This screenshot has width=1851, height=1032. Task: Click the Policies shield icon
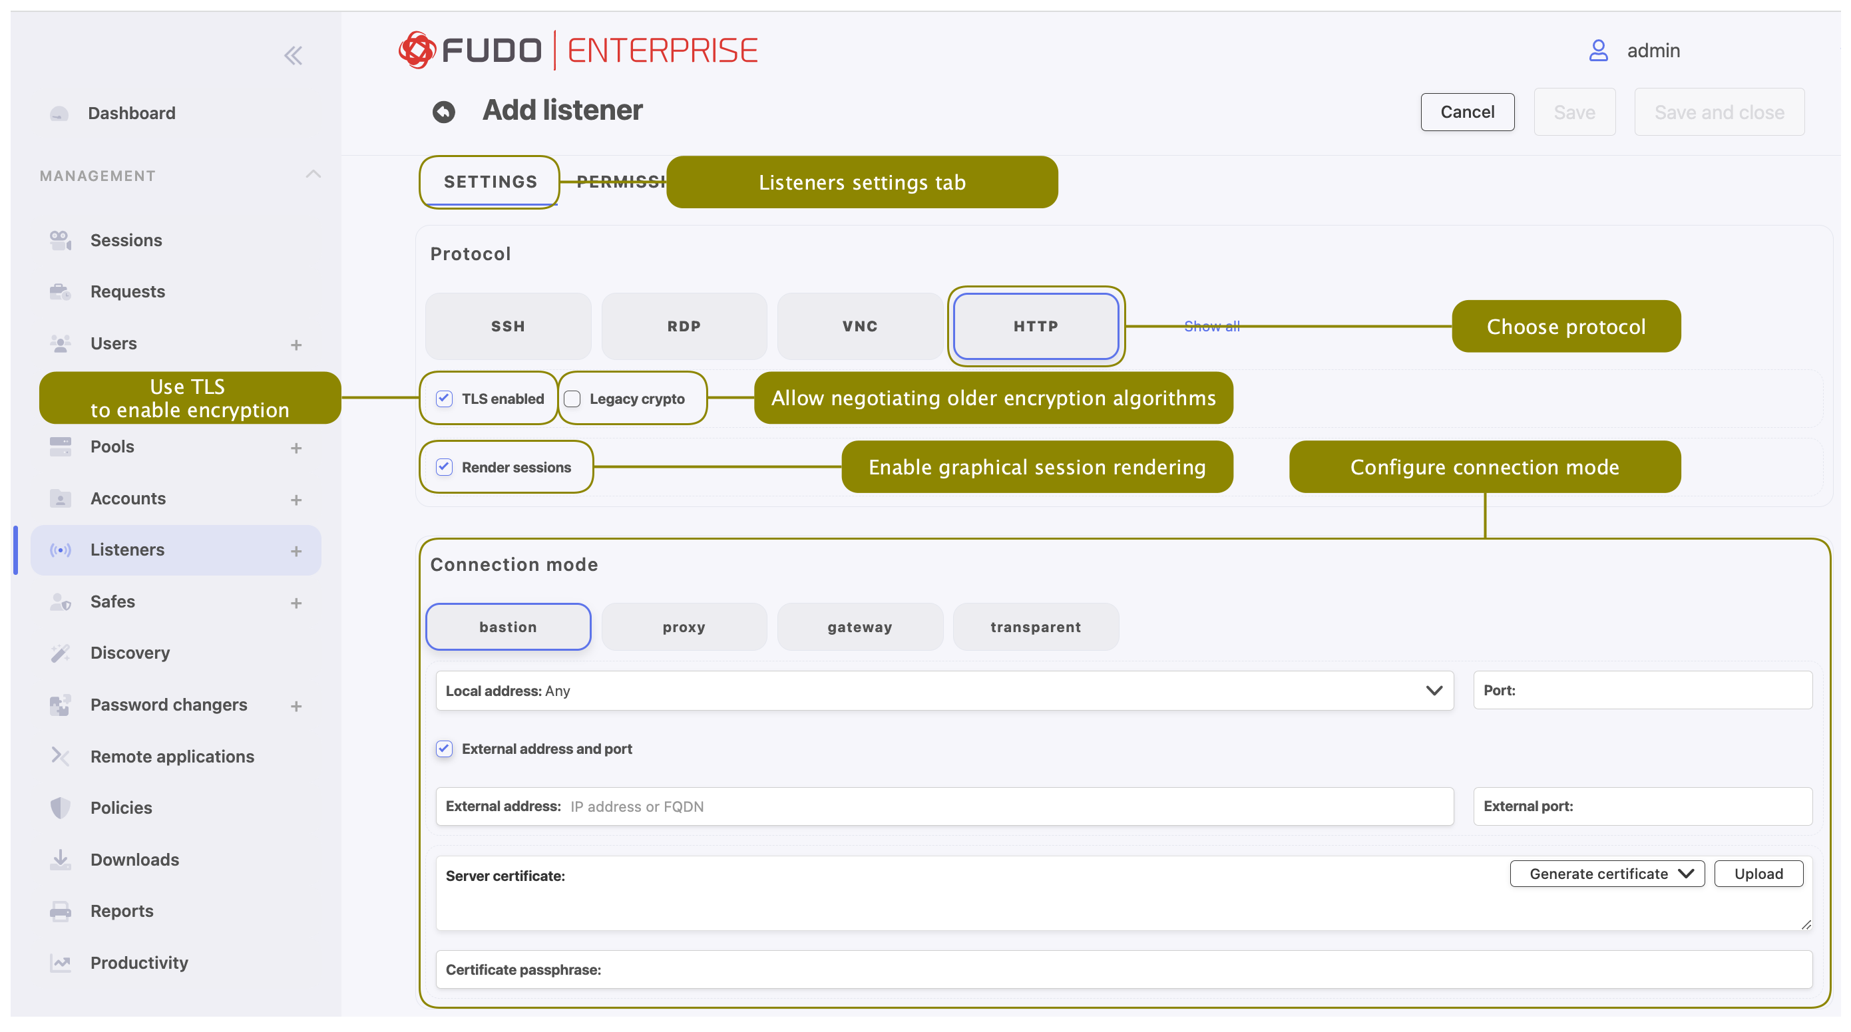(61, 808)
